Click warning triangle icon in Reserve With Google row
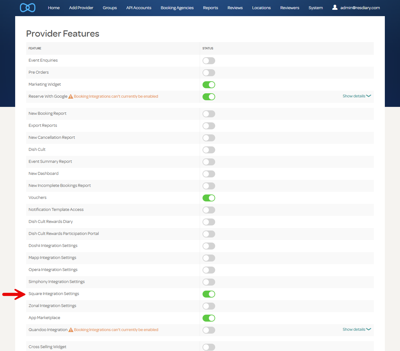Image resolution: width=400 pixels, height=351 pixels. pyautogui.click(x=71, y=96)
